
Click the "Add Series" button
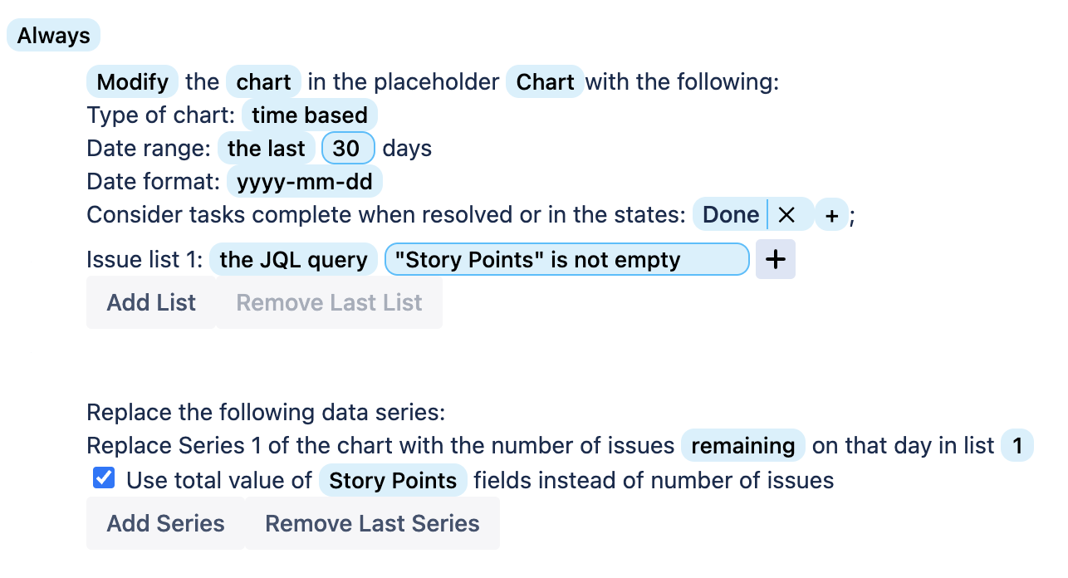(x=165, y=523)
